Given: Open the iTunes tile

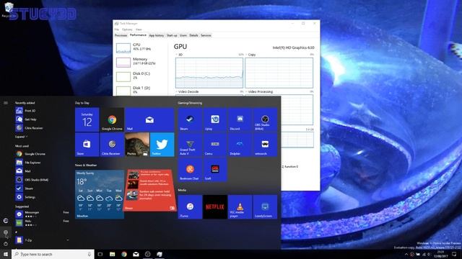Looking at the screenshot, I should click(x=190, y=206).
